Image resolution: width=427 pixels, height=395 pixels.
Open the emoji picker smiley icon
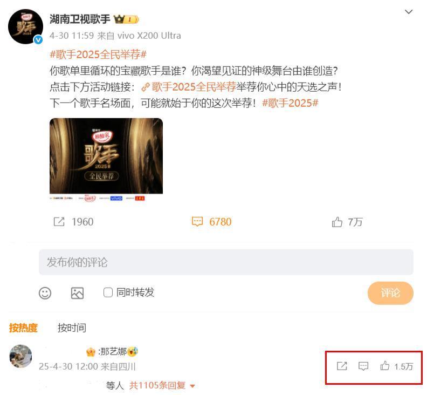(x=45, y=294)
